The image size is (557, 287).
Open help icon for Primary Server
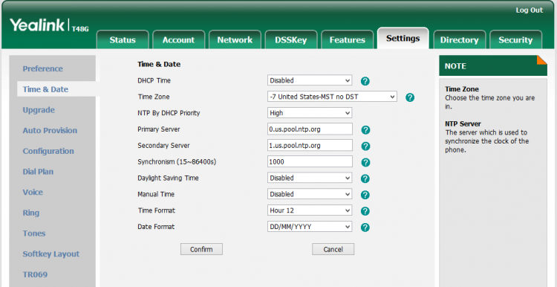pos(365,130)
